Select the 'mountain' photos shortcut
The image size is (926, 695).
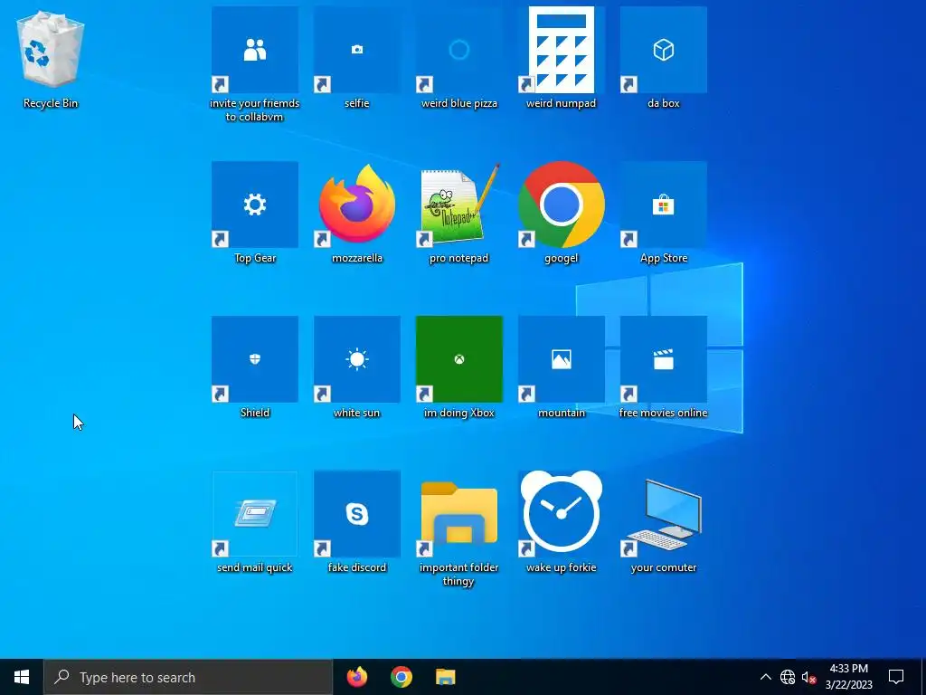point(561,367)
